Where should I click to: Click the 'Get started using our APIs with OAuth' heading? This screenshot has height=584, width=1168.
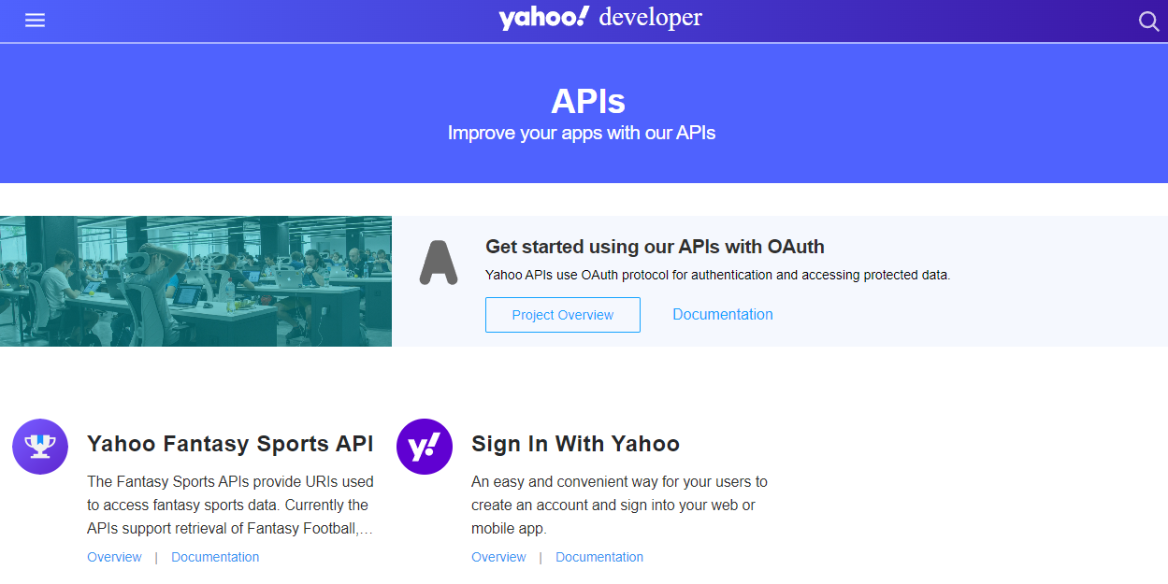click(x=655, y=247)
